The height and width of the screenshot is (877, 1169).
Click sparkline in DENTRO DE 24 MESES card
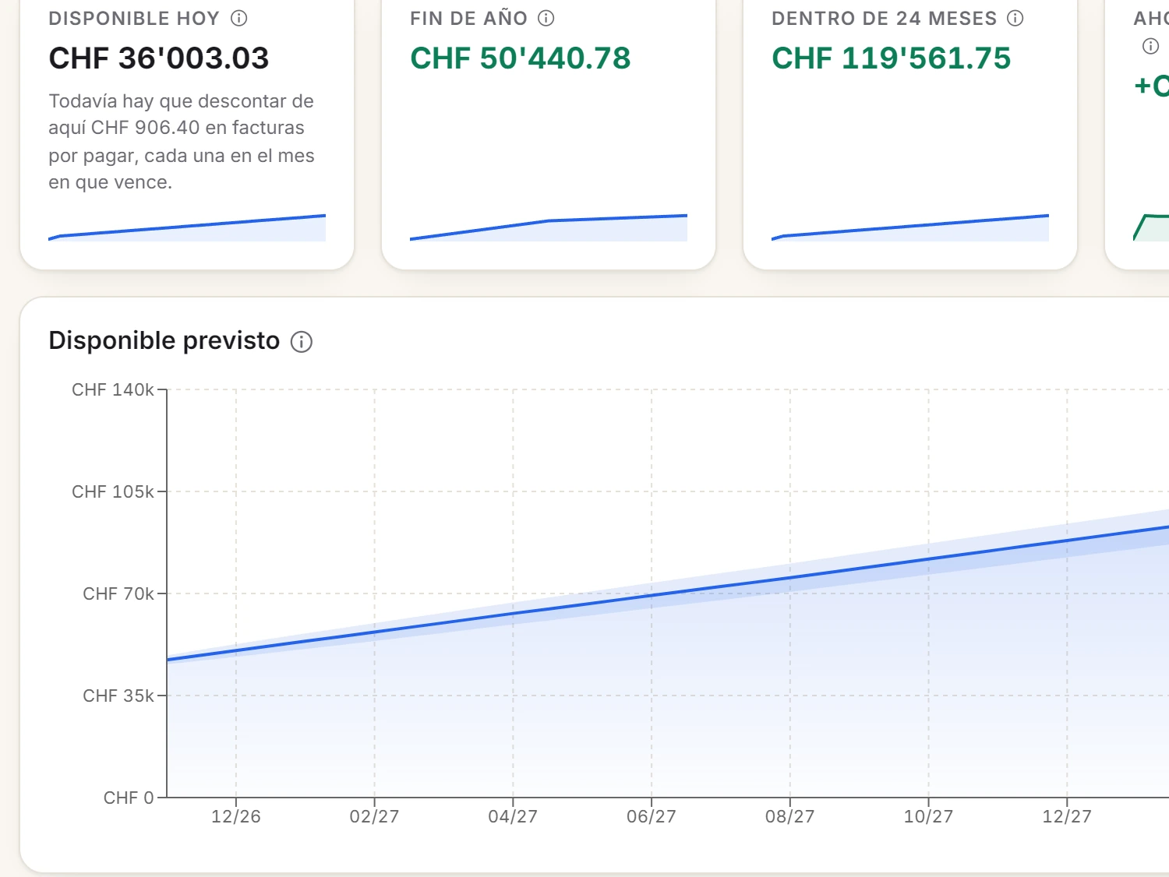(910, 227)
